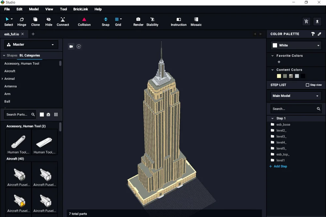Activate the Clone tool

[35, 21]
